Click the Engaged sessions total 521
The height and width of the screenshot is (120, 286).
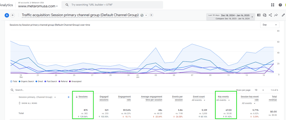106,110
